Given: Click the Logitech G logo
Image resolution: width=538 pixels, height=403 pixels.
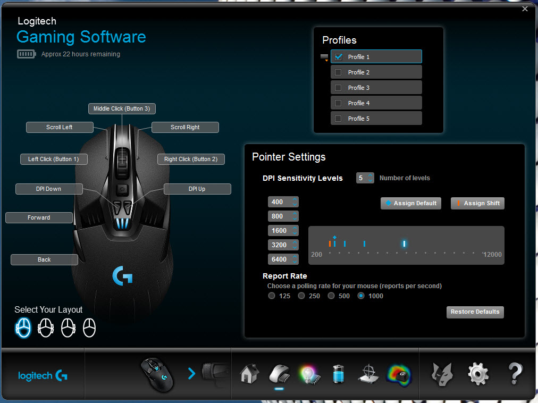Looking at the screenshot, I should [43, 375].
